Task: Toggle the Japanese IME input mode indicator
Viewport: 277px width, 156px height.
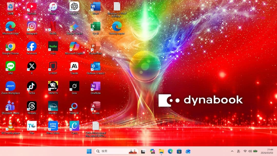Action: 239,151
